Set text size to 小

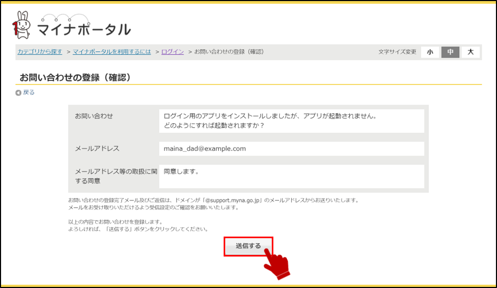click(430, 52)
